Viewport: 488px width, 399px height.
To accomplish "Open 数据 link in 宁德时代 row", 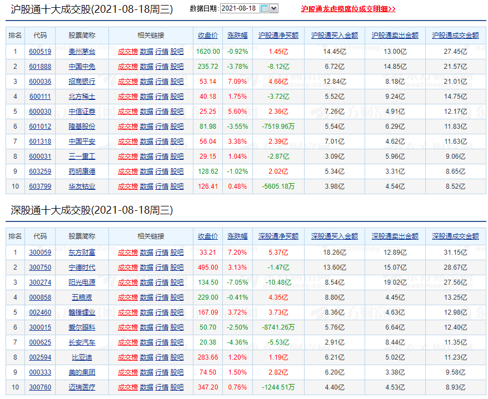I will tap(147, 267).
